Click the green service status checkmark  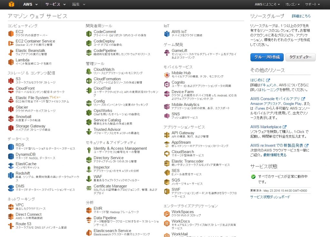(x=252, y=176)
